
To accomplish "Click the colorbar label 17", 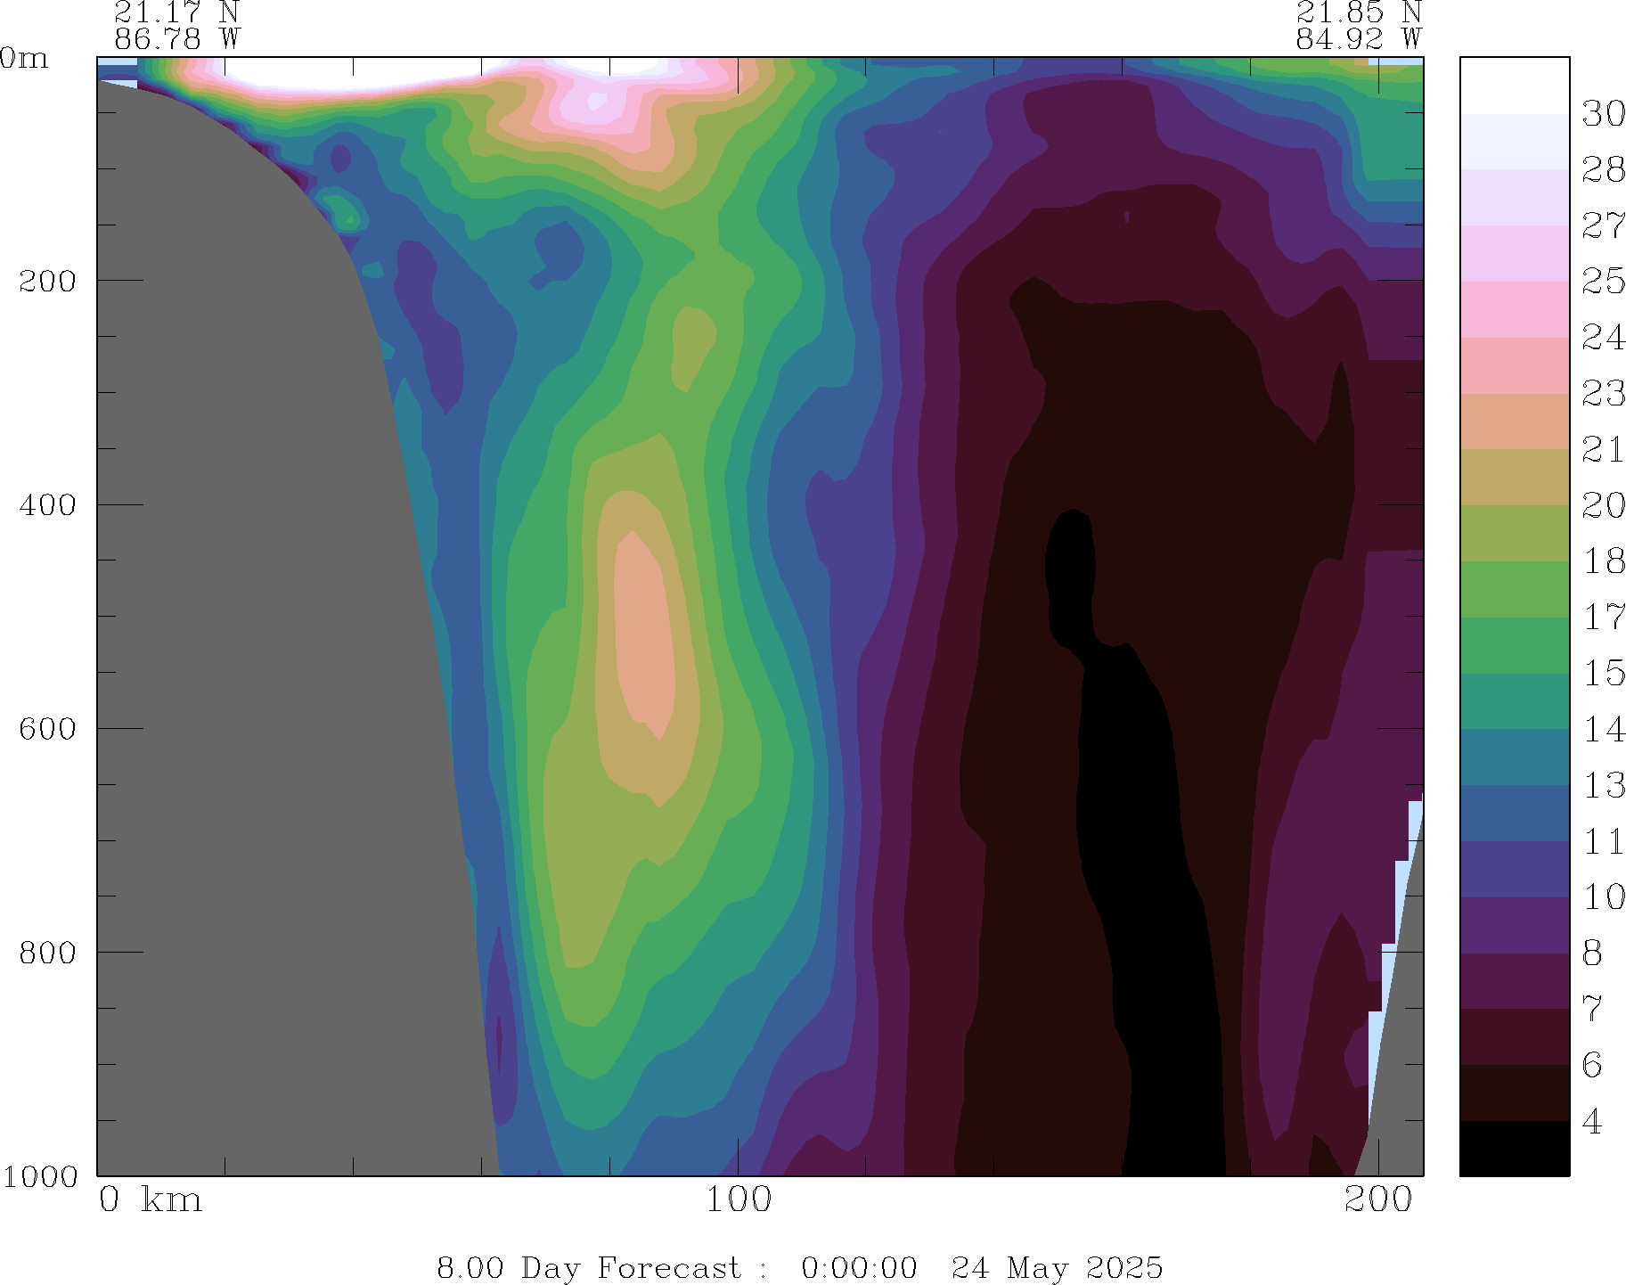I will tap(1603, 617).
